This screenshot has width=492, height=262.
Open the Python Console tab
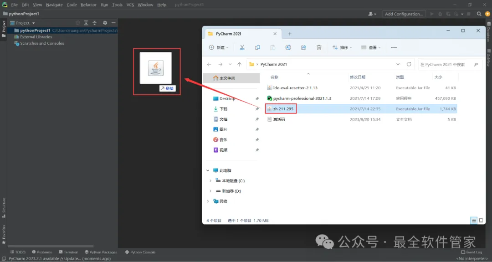click(x=140, y=252)
